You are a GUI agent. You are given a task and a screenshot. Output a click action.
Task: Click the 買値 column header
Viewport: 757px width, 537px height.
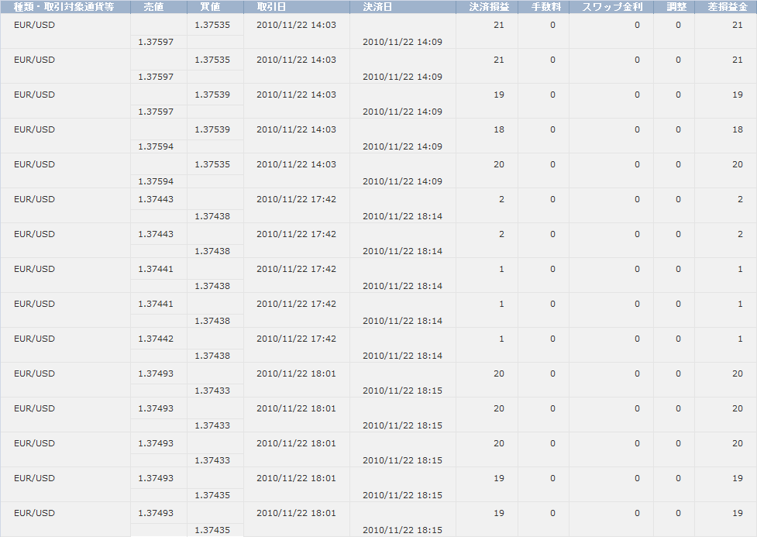click(x=210, y=7)
